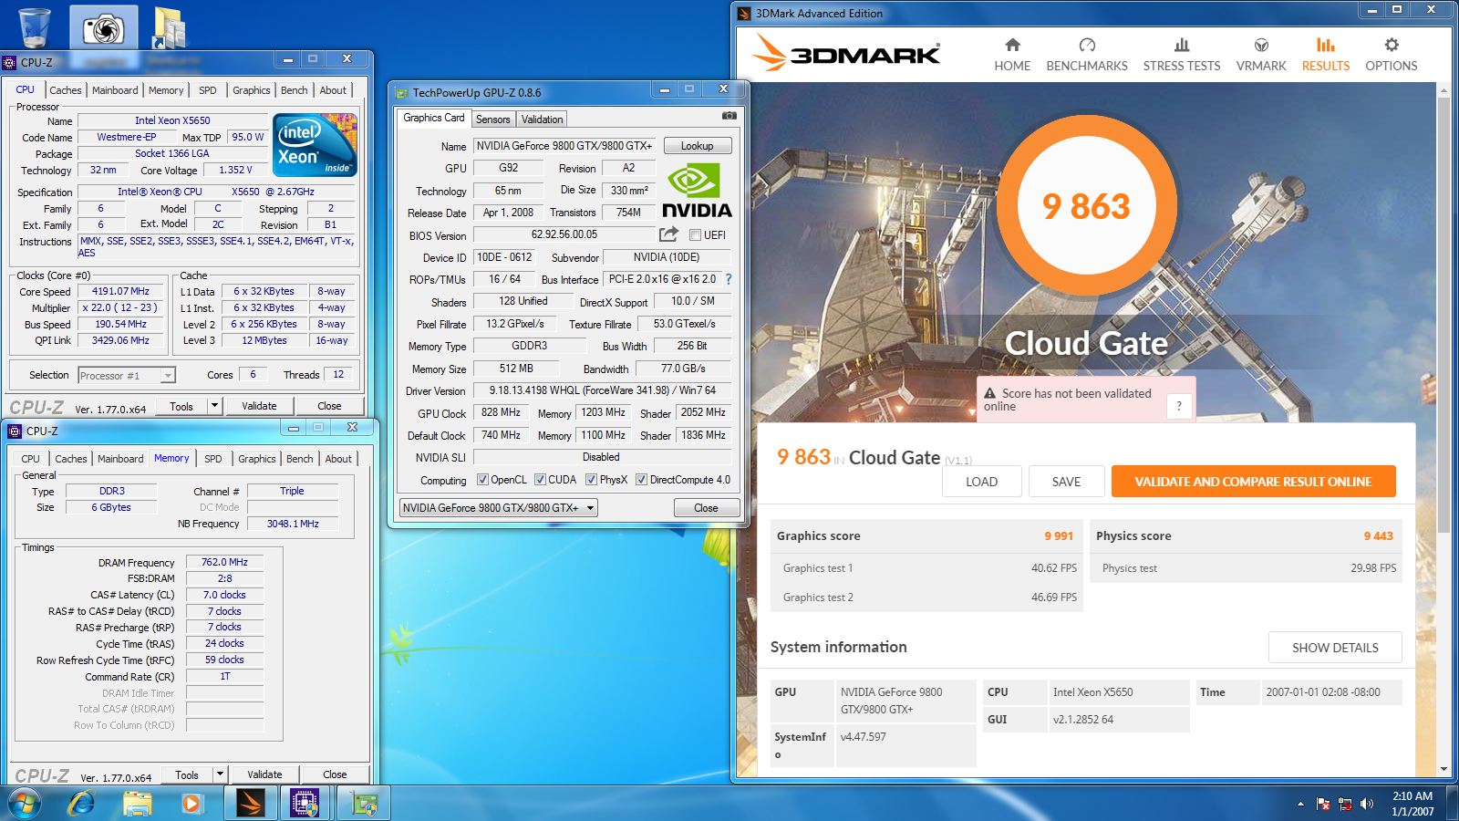Viewport: 1459px width, 821px height.
Task: Toggle the DirectCompute 4.0 checkbox
Action: tap(641, 480)
